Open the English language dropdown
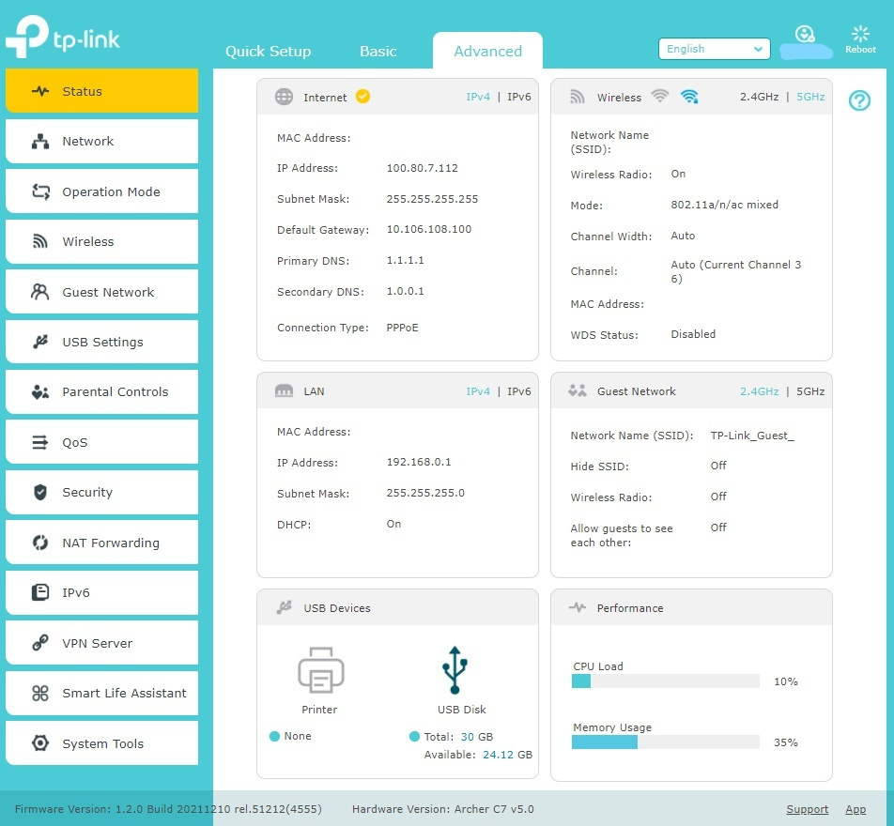Screen dimensions: 894x826 [x=714, y=49]
